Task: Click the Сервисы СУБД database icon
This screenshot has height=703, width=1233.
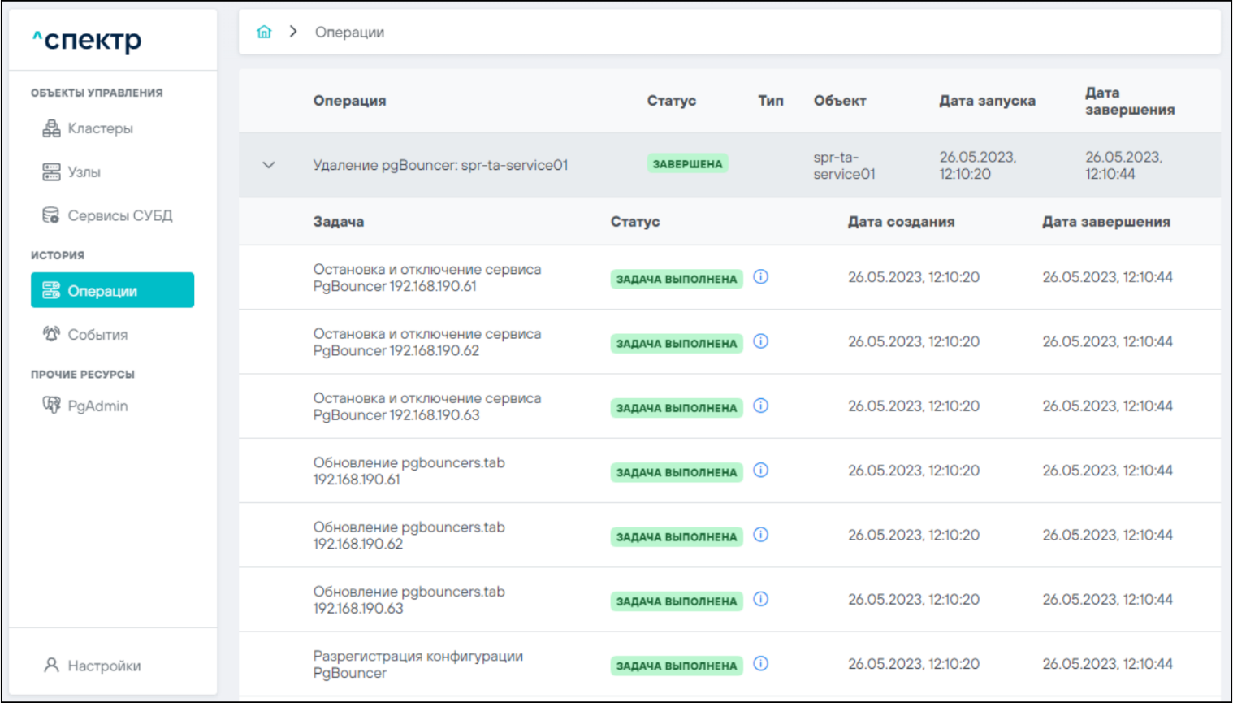Action: point(51,215)
